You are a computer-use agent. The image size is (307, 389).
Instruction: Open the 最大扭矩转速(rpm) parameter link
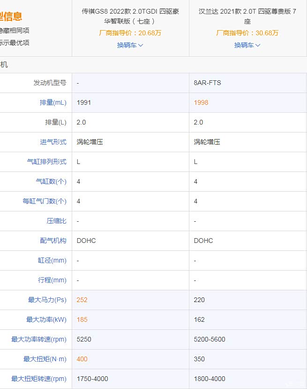39,379
